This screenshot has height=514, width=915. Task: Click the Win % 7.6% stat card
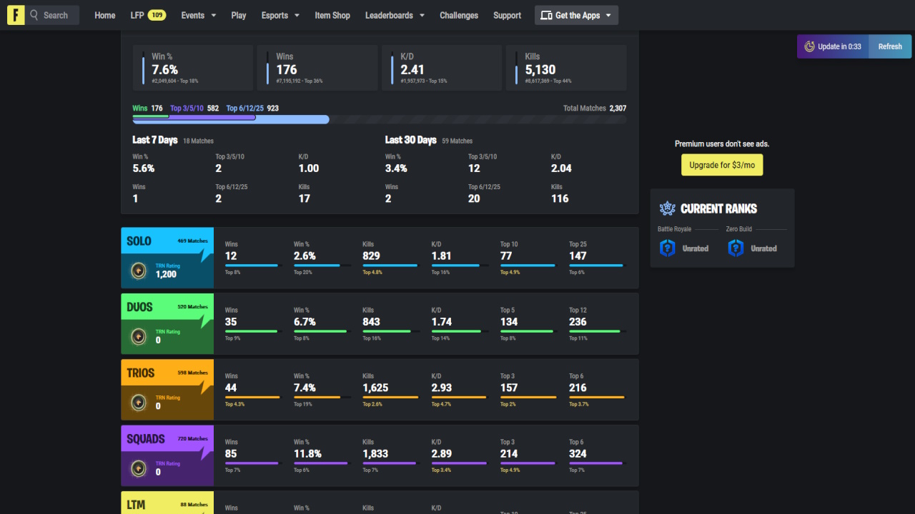(x=193, y=68)
